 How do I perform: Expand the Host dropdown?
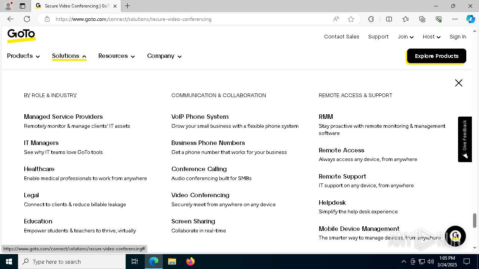point(431,37)
